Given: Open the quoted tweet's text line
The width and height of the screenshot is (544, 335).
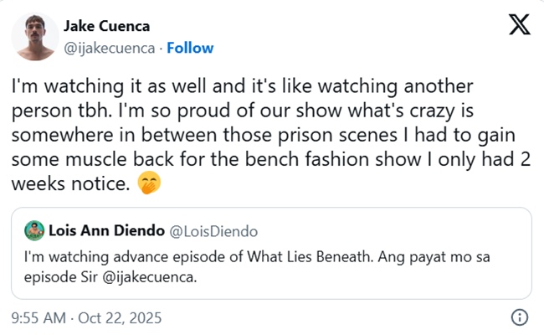Looking at the screenshot, I should [x=251, y=255].
